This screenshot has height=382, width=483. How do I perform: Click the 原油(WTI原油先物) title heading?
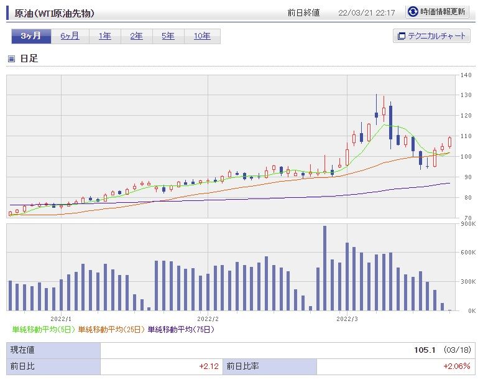point(55,12)
